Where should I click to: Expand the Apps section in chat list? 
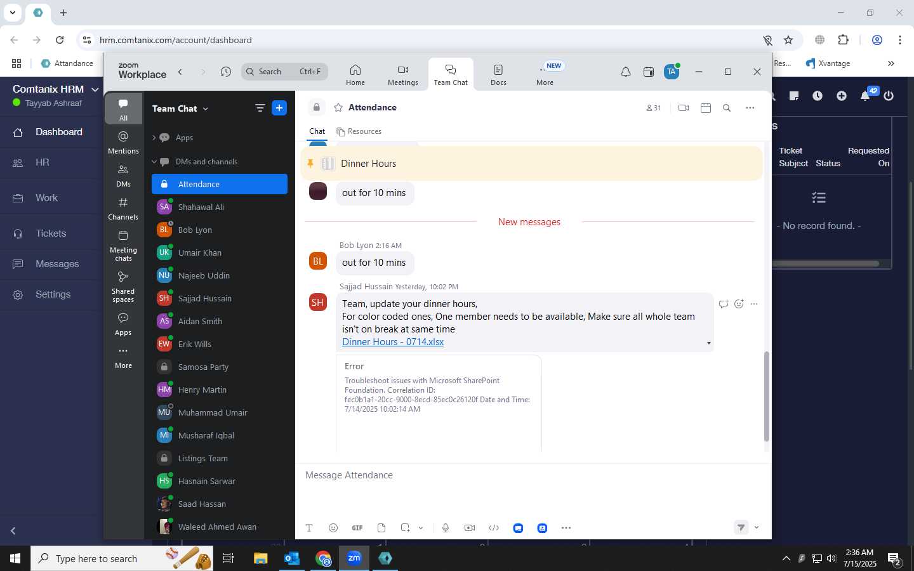154,138
